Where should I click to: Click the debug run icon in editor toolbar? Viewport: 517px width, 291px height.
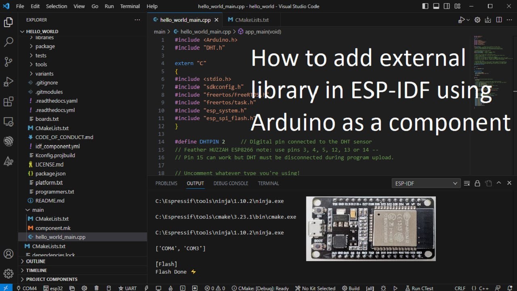coord(461,20)
